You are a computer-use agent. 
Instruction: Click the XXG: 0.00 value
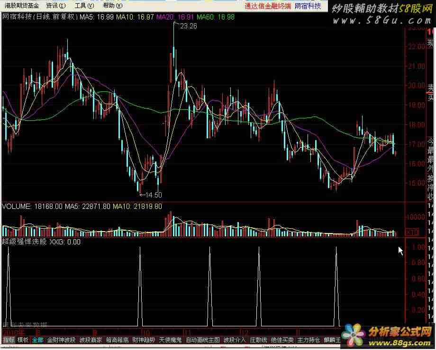pyautogui.click(x=65, y=242)
